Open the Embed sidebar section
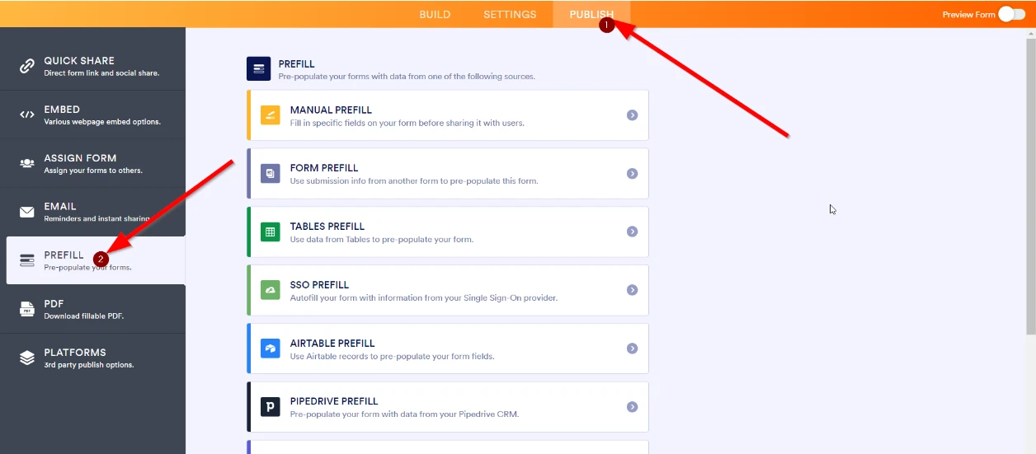 click(x=92, y=115)
